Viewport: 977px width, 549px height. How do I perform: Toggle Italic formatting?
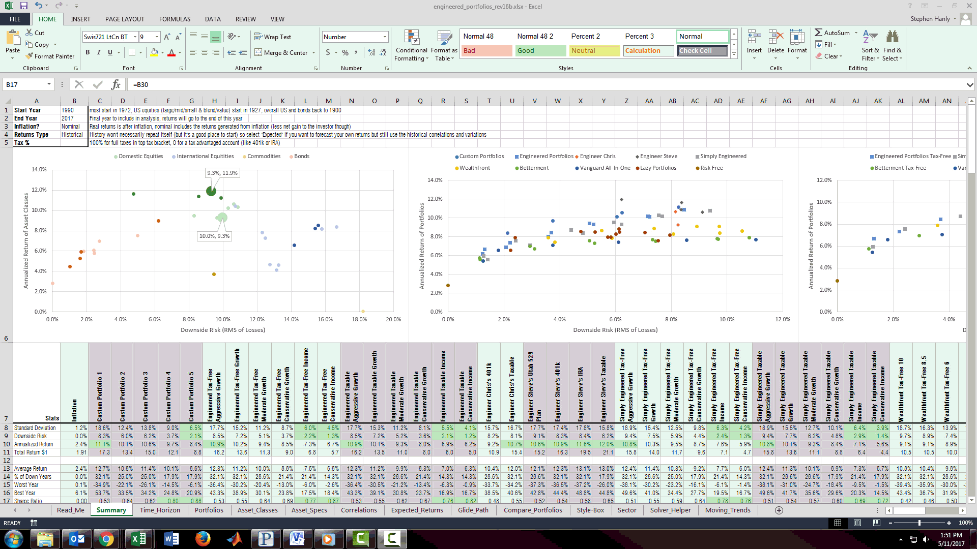[x=99, y=52]
